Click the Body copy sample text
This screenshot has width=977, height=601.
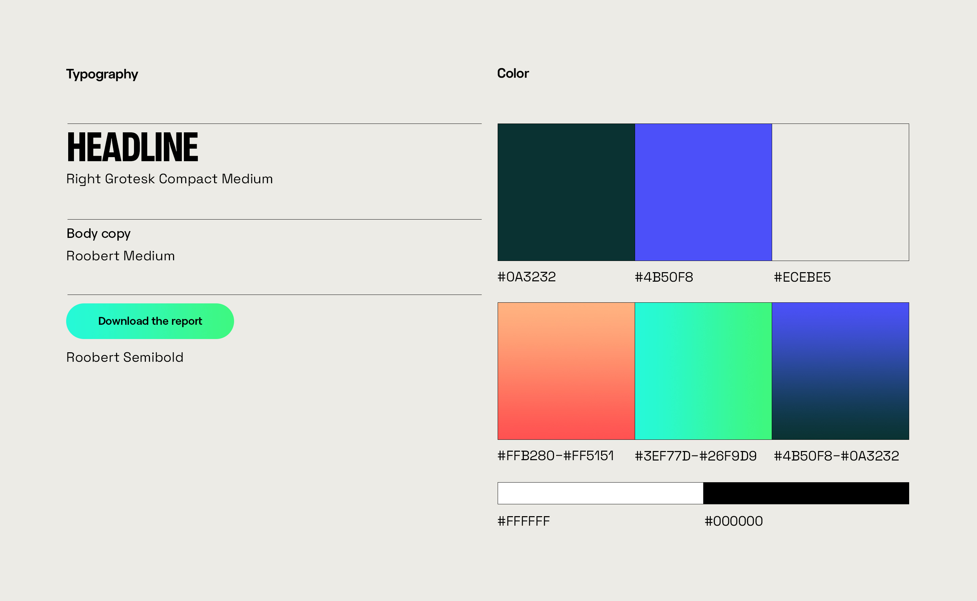[98, 234]
